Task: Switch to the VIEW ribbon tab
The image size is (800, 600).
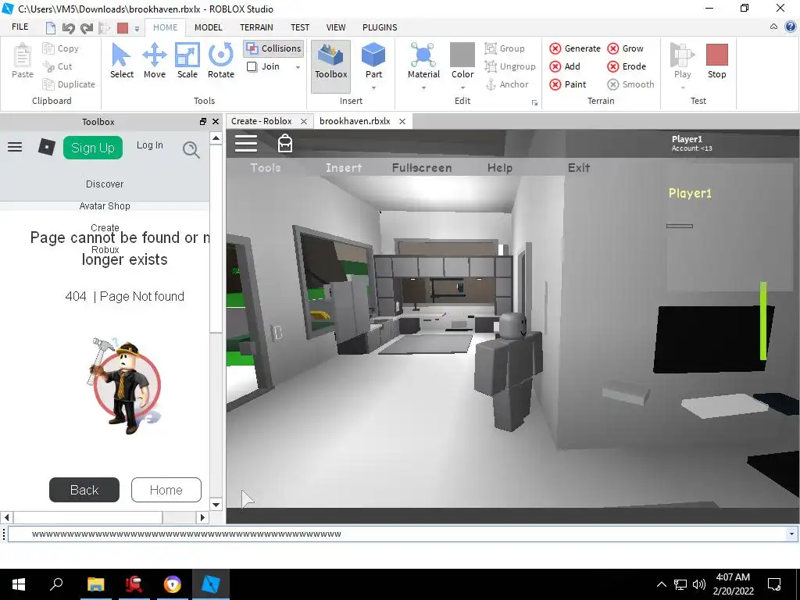Action: point(336,27)
